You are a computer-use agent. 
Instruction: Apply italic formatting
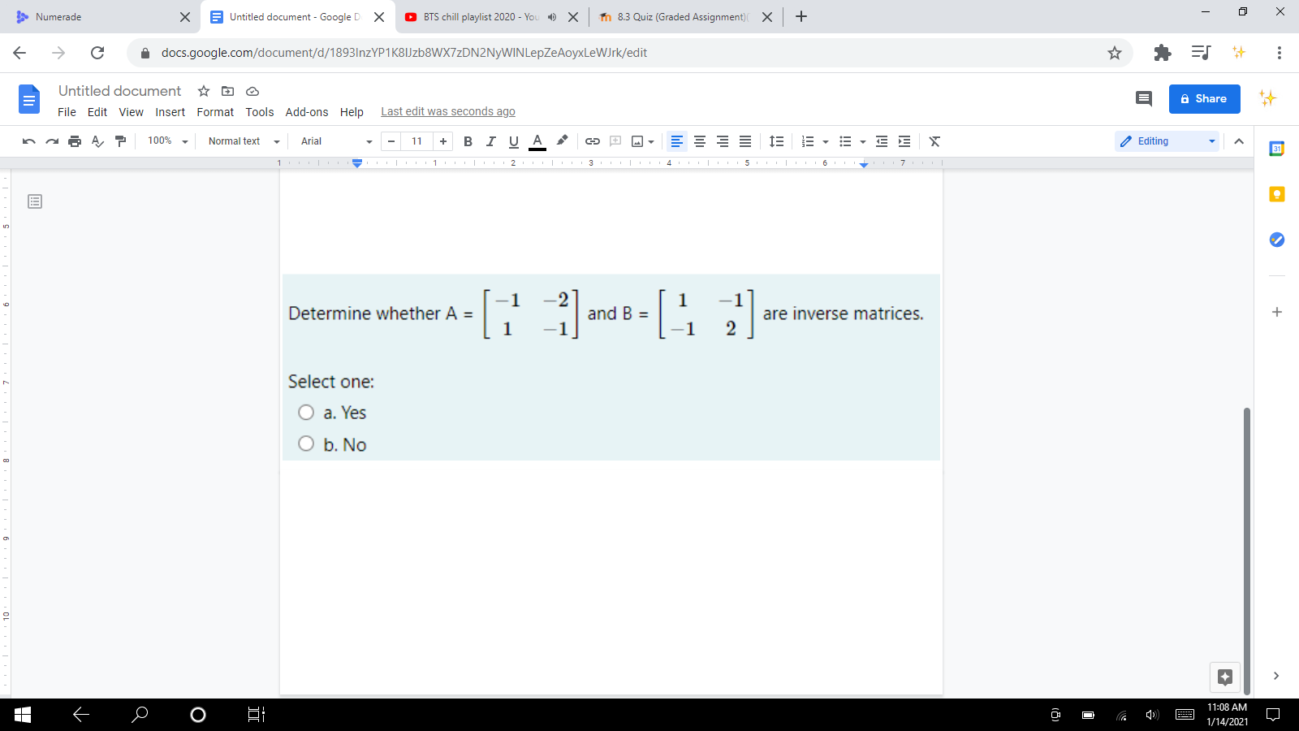tap(490, 141)
